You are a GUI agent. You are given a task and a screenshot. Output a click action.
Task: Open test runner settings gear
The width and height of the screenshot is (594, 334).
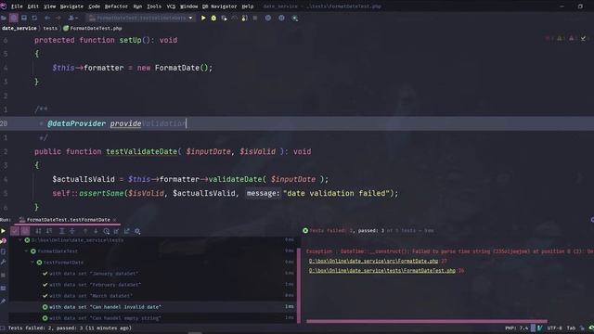click(x=137, y=231)
